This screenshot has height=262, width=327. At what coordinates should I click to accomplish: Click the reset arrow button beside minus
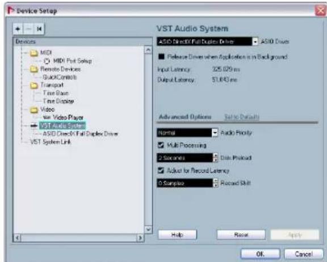[x=39, y=29]
